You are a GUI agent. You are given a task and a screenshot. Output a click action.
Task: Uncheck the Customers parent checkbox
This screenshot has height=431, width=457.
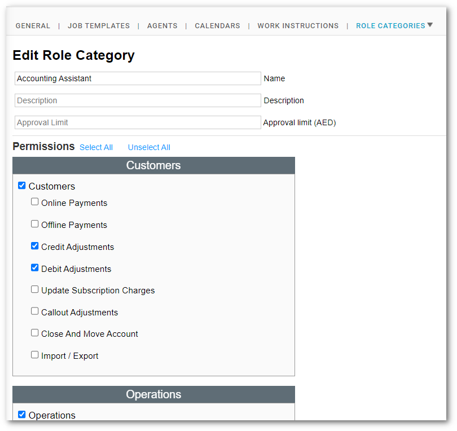pyautogui.click(x=22, y=186)
